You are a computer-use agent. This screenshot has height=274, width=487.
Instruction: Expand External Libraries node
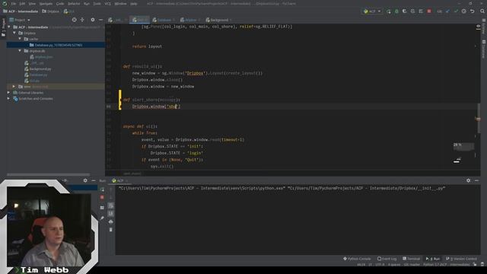click(x=8, y=93)
